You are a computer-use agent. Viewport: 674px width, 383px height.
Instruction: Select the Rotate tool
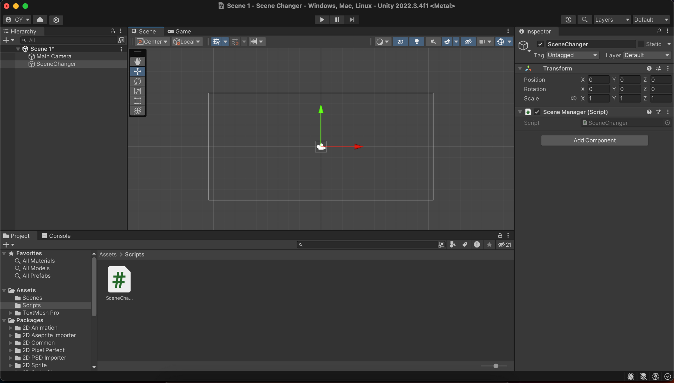pyautogui.click(x=138, y=81)
